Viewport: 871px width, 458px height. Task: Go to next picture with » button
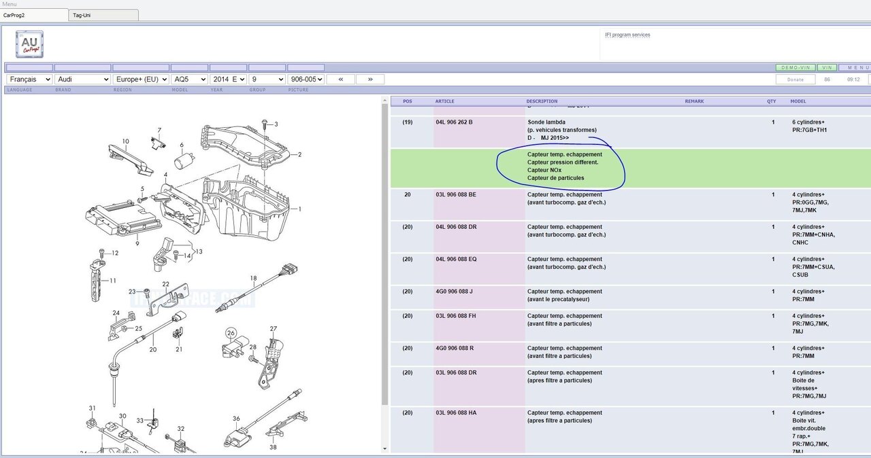coord(370,80)
